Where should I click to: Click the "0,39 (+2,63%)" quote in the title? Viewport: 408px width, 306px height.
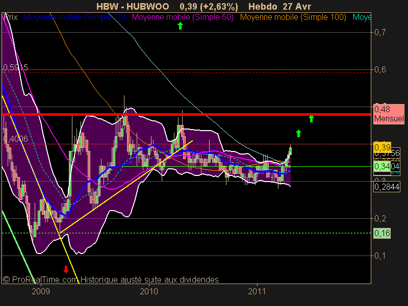209,6
